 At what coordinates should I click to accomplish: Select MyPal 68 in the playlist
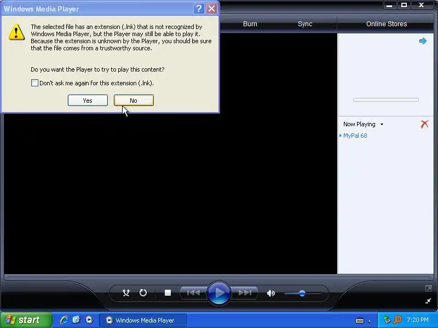(x=355, y=136)
